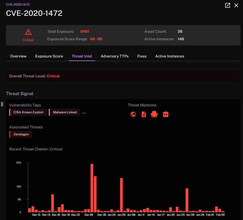Viewport: 243px width, 220px height.
Task: Click the exploit code kit icon
Action: (166, 114)
